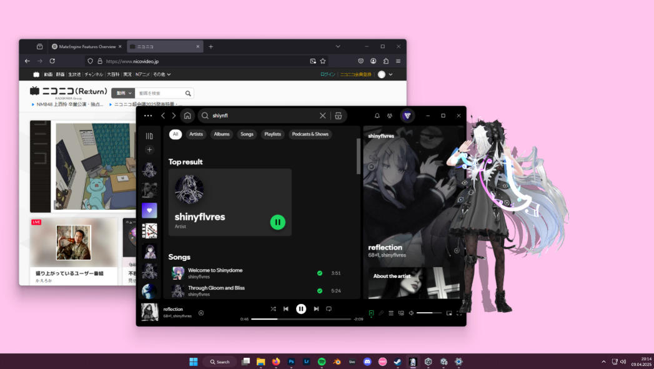Screen dimensions: 654x369
Task: Expand the Niconico search category dropdown
Action: coord(123,93)
